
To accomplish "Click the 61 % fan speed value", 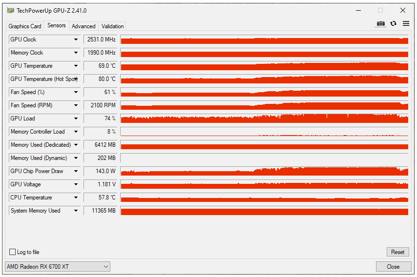I will point(101,92).
